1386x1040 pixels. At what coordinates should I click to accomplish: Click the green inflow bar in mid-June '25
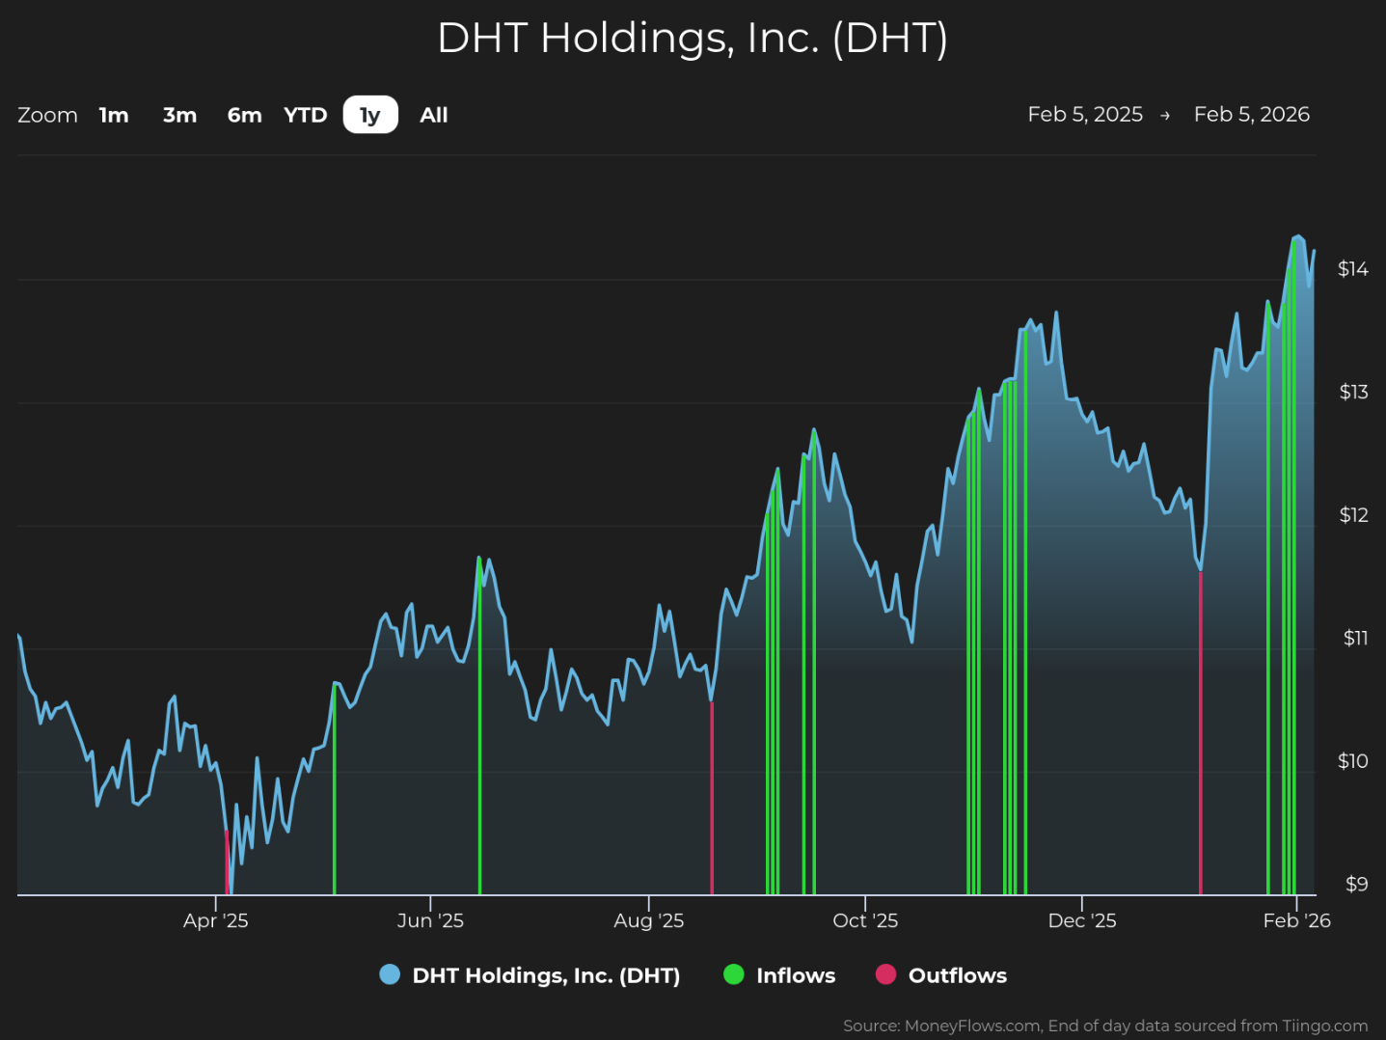(x=479, y=726)
